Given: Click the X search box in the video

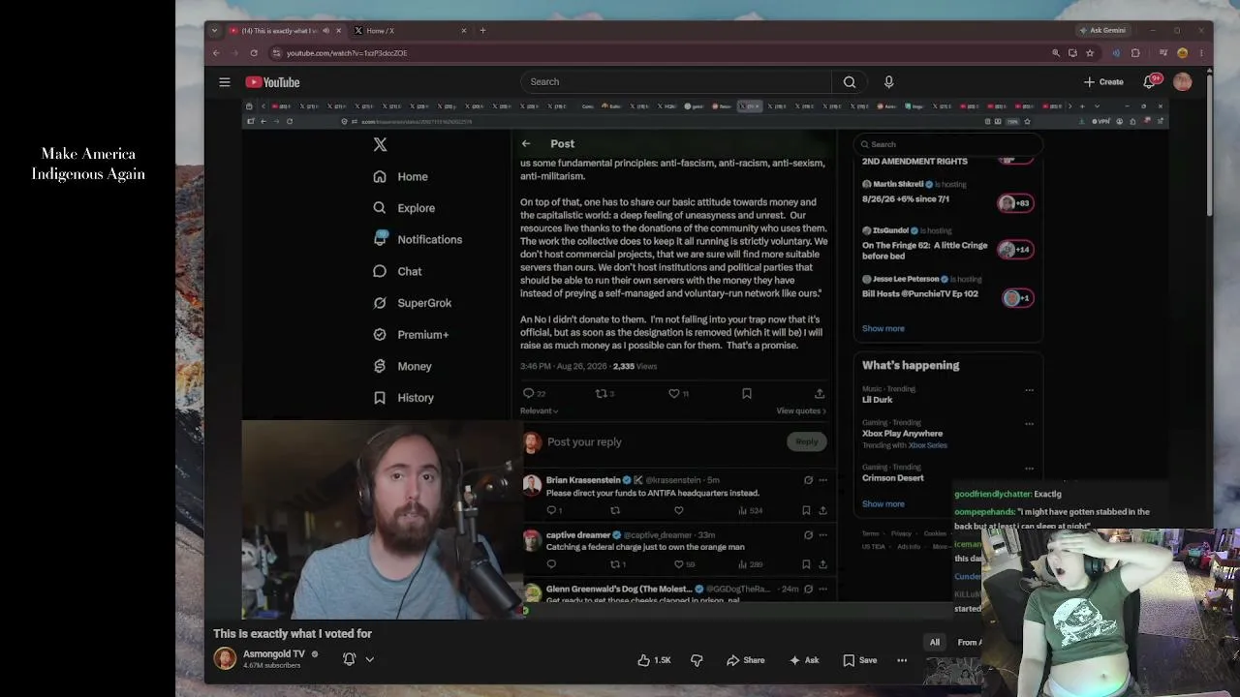Looking at the screenshot, I should (949, 144).
